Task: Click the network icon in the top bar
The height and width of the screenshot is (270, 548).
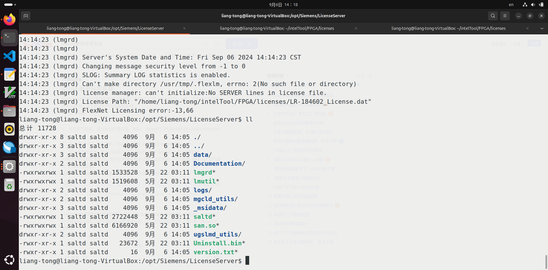Action: click(525, 4)
